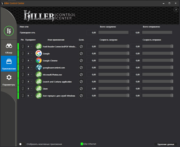The height and width of the screenshot is (147, 180).
Task: Block the Store application traffic
Action: pyautogui.click(x=81, y=89)
